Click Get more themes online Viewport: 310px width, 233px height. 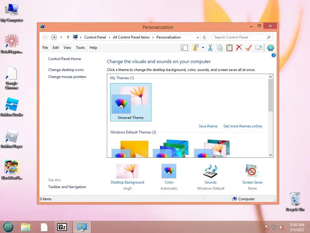point(242,126)
